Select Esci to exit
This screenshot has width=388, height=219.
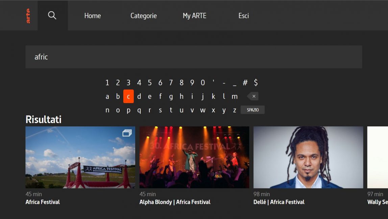pyautogui.click(x=243, y=16)
